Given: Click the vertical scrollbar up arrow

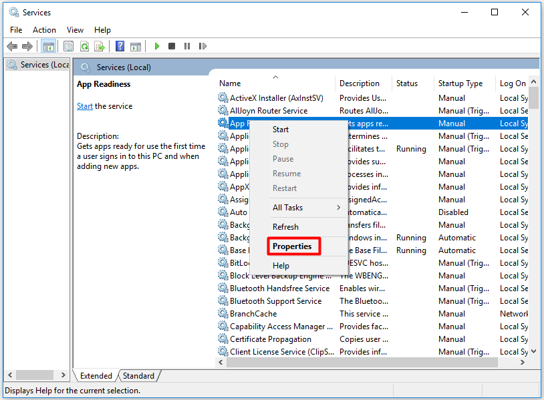Looking at the screenshot, I should tap(533, 81).
